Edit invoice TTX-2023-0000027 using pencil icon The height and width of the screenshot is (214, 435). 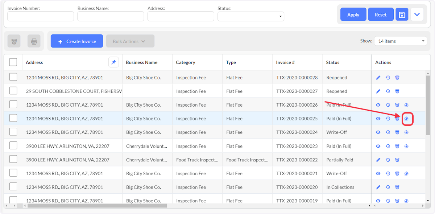[378, 91]
